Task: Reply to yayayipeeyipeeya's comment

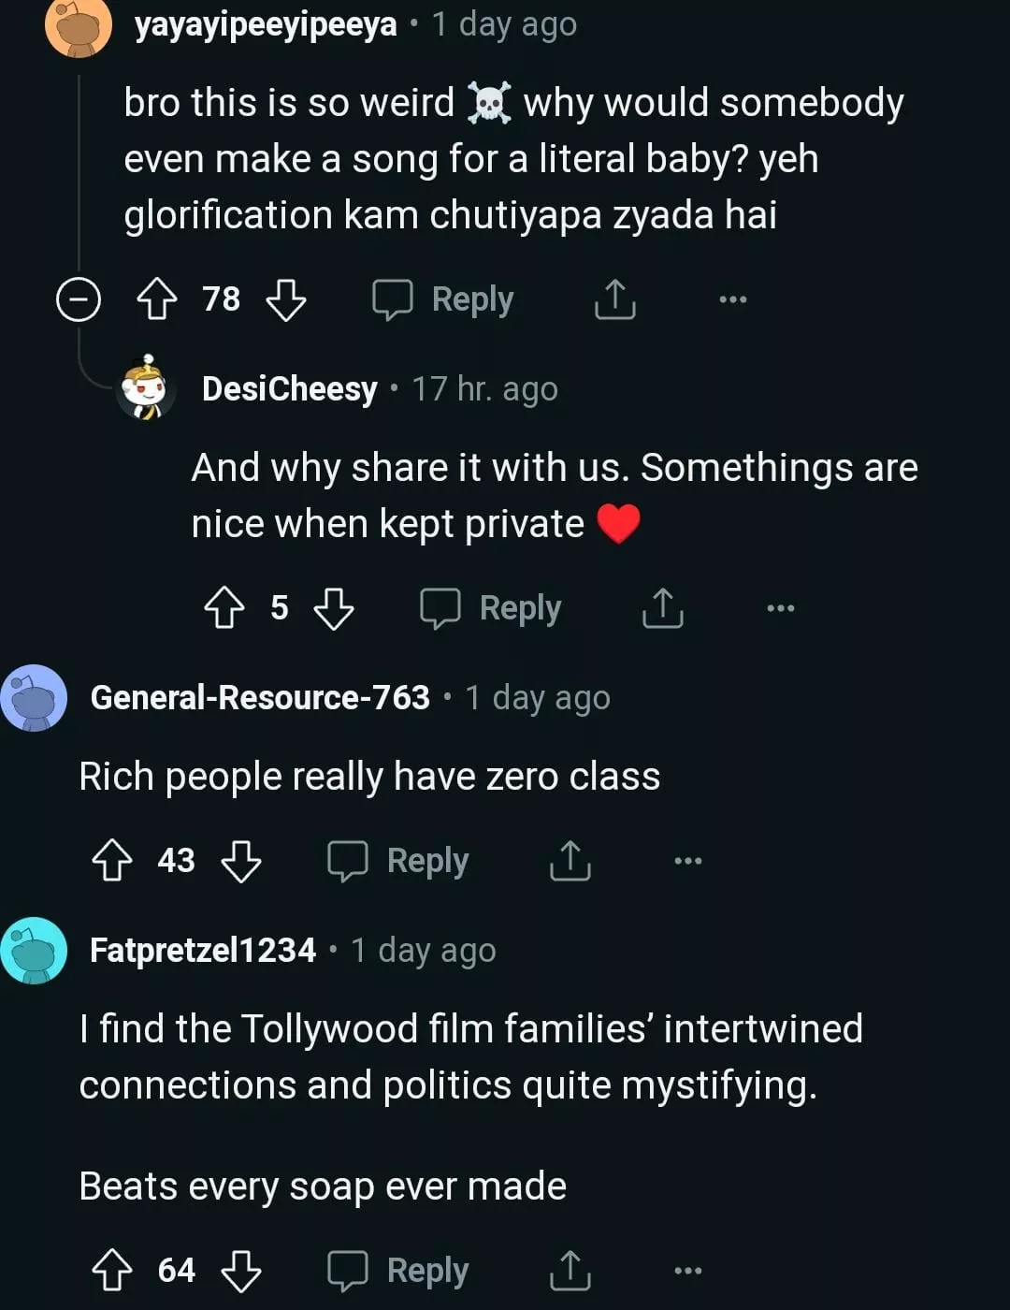Action: point(444,299)
